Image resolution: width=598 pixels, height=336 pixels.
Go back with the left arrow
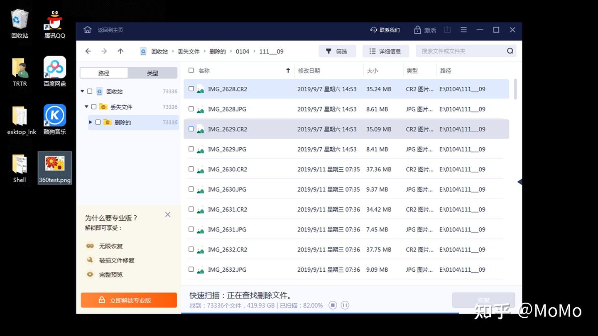tap(88, 51)
